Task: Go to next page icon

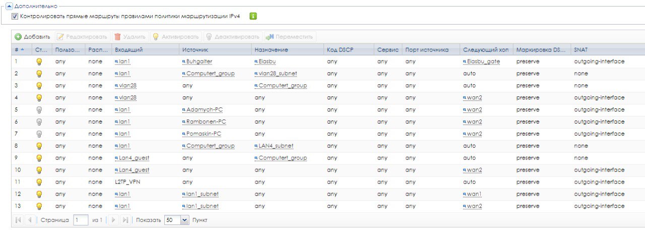Action: [x=114, y=220]
